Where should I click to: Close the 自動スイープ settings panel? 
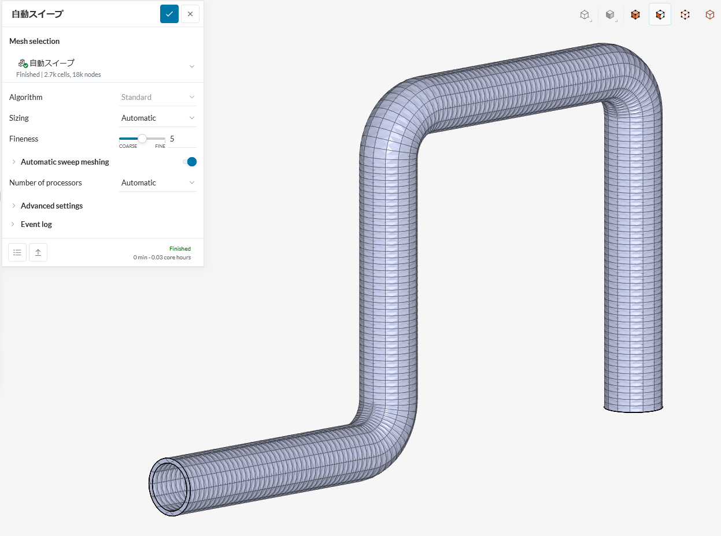[190, 14]
